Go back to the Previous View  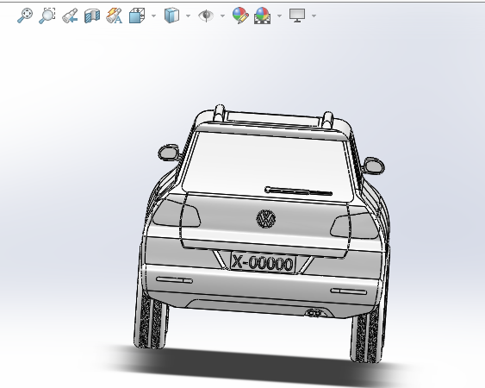(70, 16)
